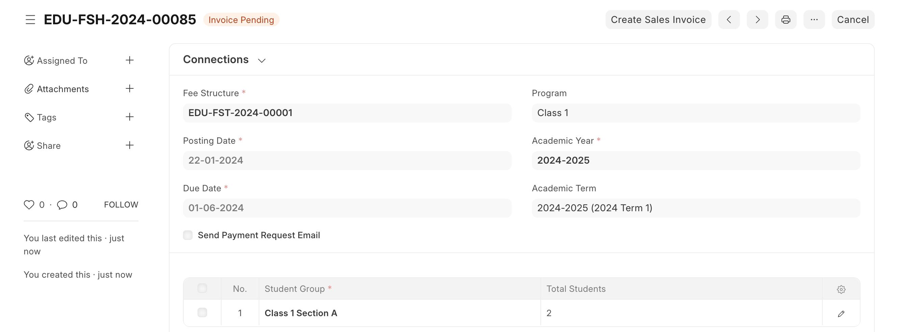This screenshot has width=922, height=332.
Task: Add an assignee with plus icon
Action: (130, 60)
